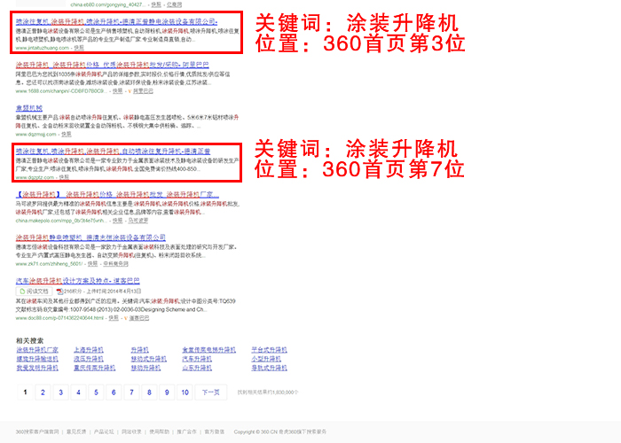Click the www.dgzptz.com URL text

(35, 177)
